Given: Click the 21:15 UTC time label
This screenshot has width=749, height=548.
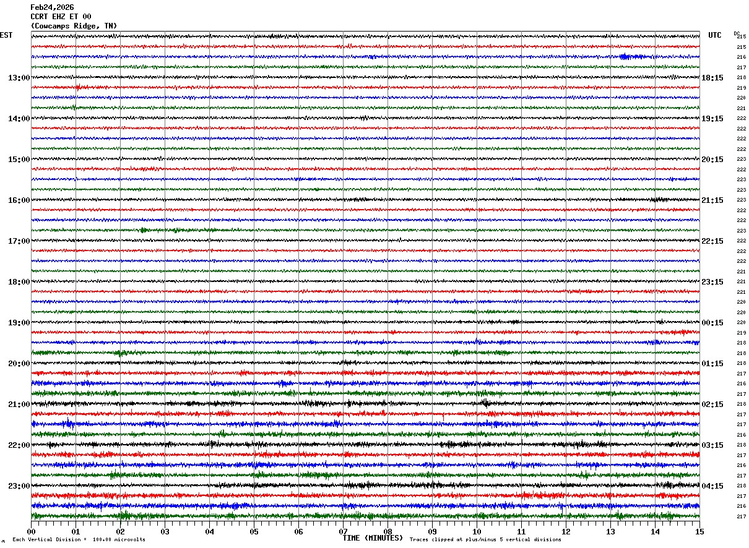Looking at the screenshot, I should point(712,200).
